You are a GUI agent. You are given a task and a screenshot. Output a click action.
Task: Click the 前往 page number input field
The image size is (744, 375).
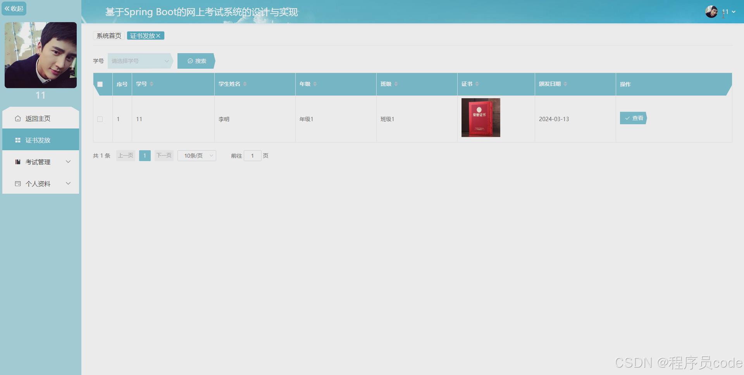pyautogui.click(x=253, y=156)
